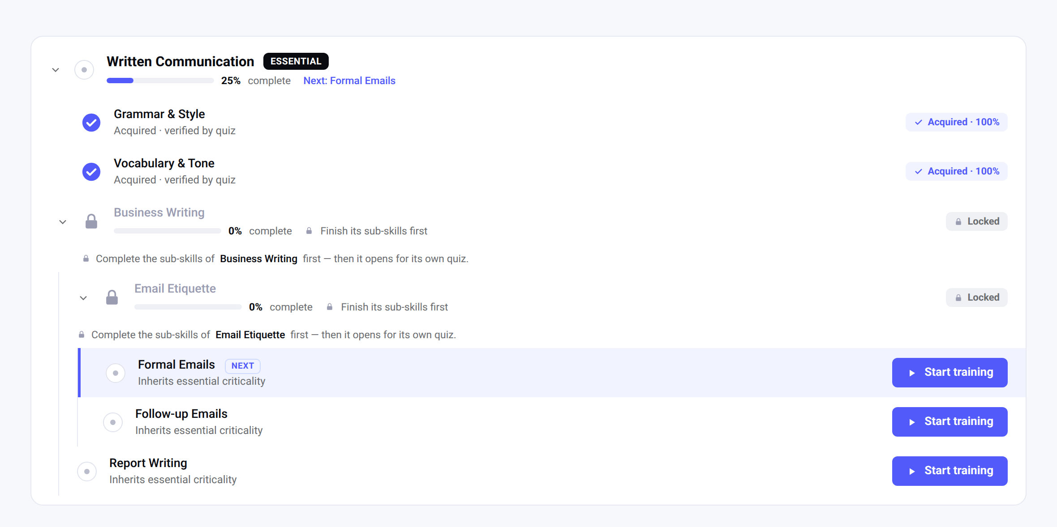Click the small lock in Business Writing's 'Finish its sub-skills first'

click(309, 231)
